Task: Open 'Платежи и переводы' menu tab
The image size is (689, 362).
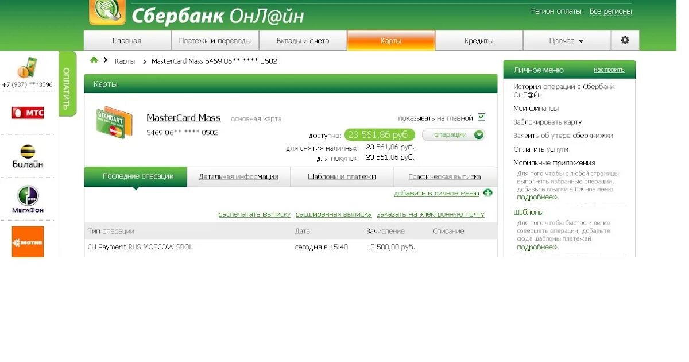Action: [x=215, y=41]
